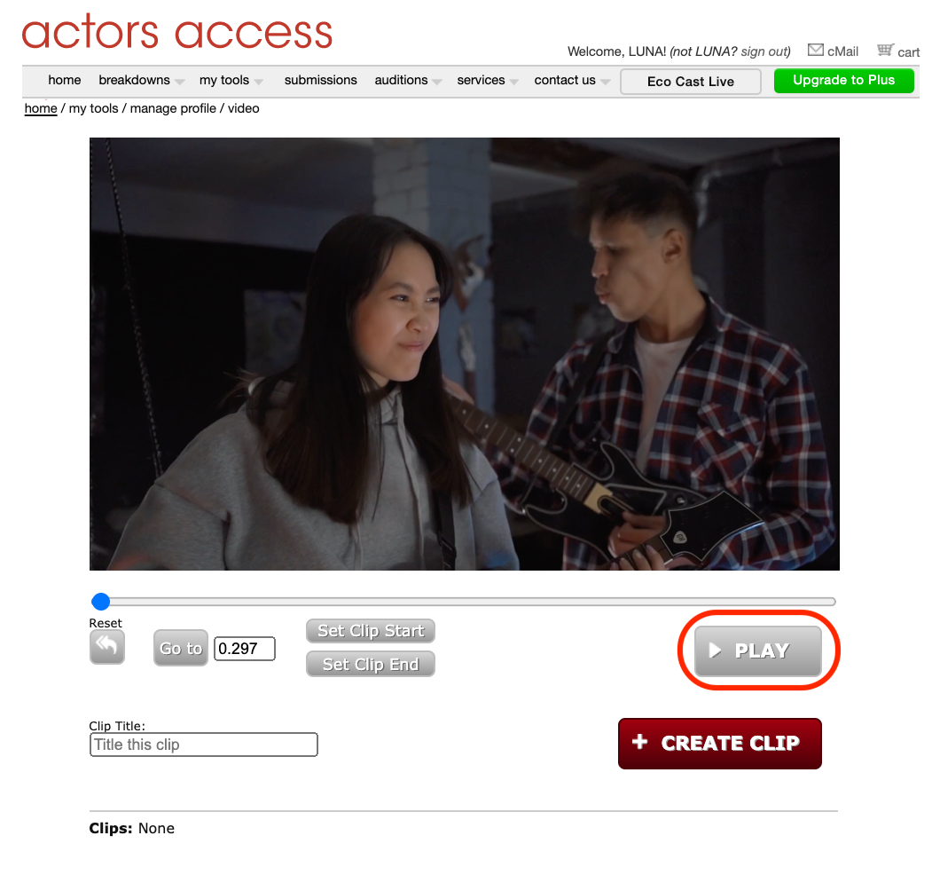932x875 pixels.
Task: Open the submissions menu item
Action: [320, 80]
